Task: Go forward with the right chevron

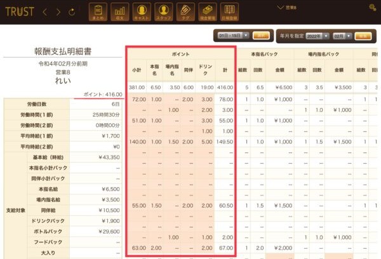Action: [58, 12]
